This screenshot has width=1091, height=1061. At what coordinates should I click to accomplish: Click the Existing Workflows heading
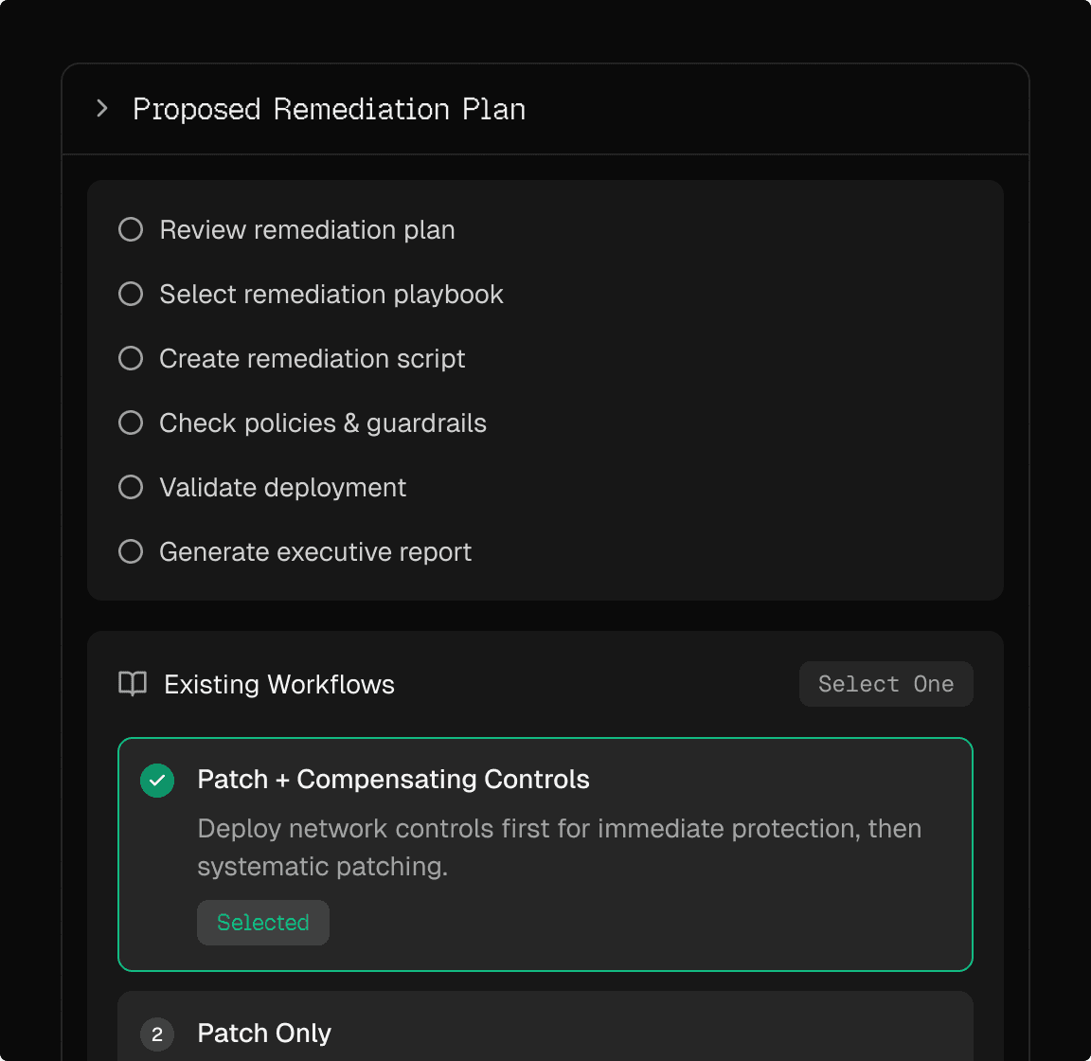[279, 685]
